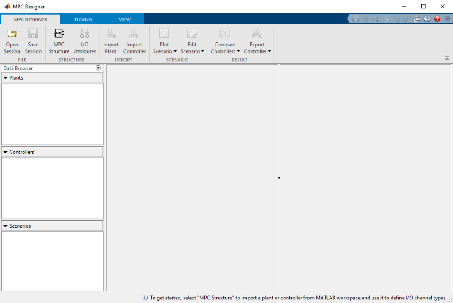
Task: Collapse the Controllers section
Action: (5, 152)
